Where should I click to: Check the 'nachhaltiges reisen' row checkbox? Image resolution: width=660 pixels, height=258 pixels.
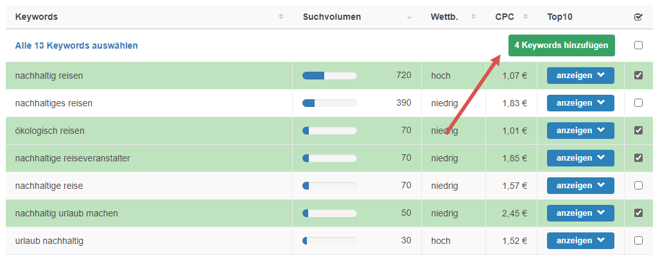[638, 103]
